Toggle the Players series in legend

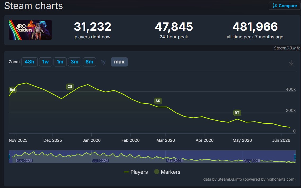point(136,172)
